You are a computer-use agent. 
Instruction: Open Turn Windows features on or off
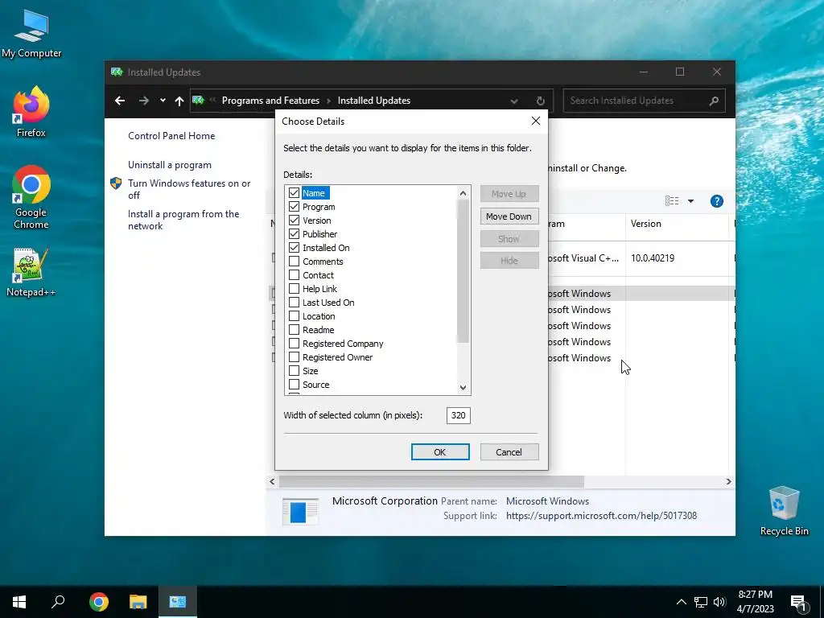click(x=189, y=189)
